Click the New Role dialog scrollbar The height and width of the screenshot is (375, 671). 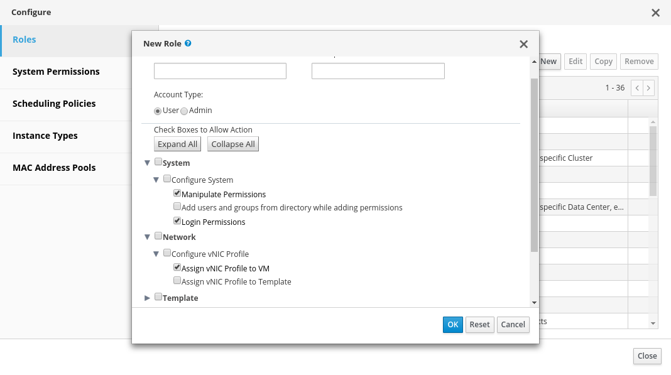click(x=534, y=163)
